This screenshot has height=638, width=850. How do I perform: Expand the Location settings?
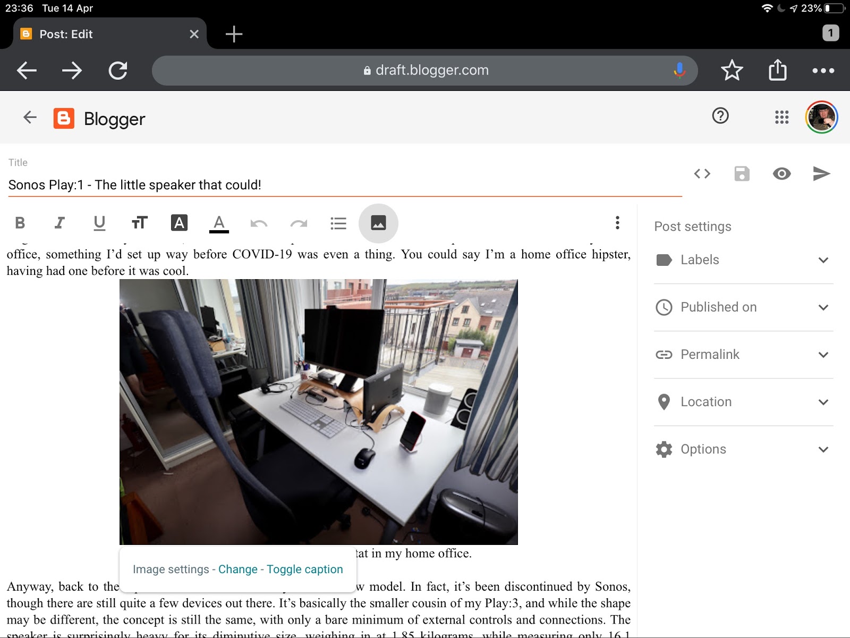[743, 402]
